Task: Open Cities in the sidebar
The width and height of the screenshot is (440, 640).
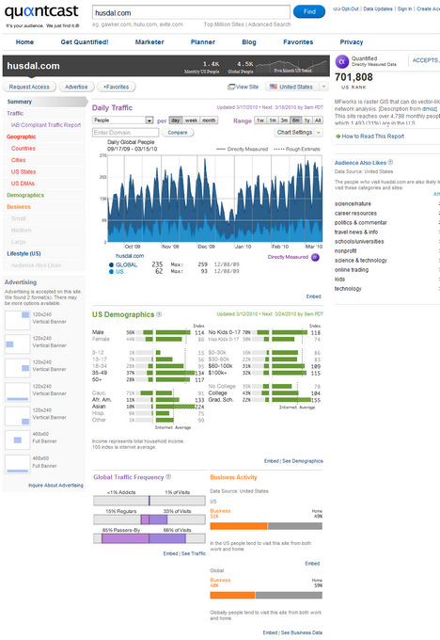Action: click(19, 160)
